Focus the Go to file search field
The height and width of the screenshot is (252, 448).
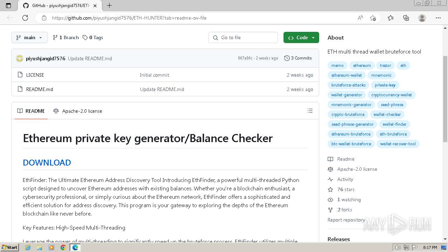pos(243,37)
